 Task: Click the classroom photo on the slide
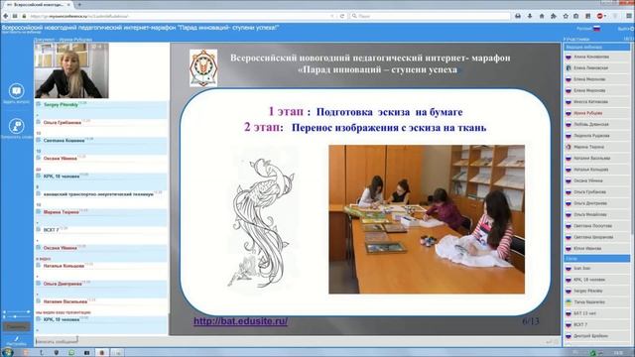427,219
